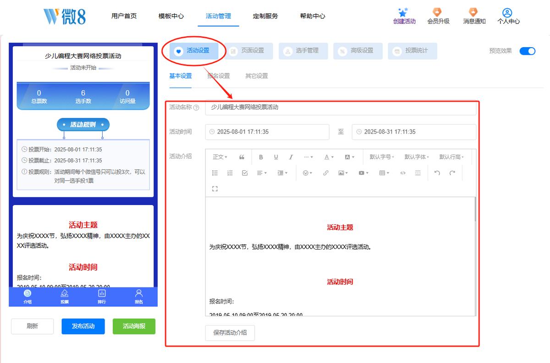Screen dimensions: 550x363
Task: Insert a todo checkbox list
Action: click(x=245, y=173)
